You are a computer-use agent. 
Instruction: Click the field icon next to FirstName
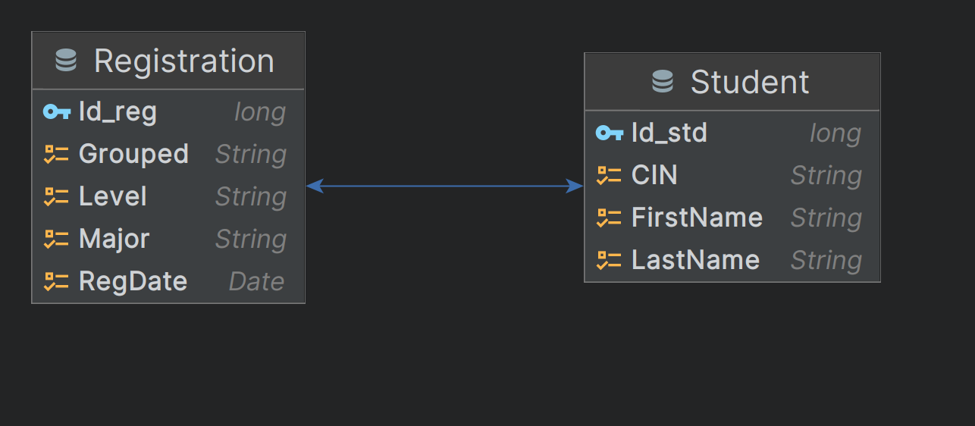pos(610,218)
